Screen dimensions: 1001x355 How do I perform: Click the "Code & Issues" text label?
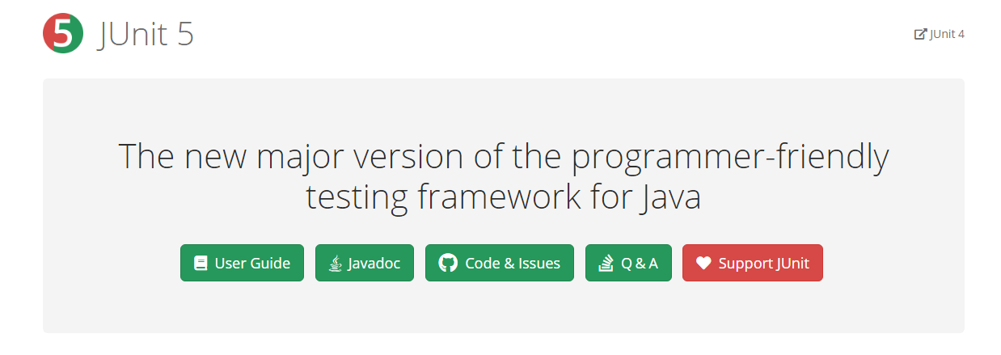click(513, 263)
